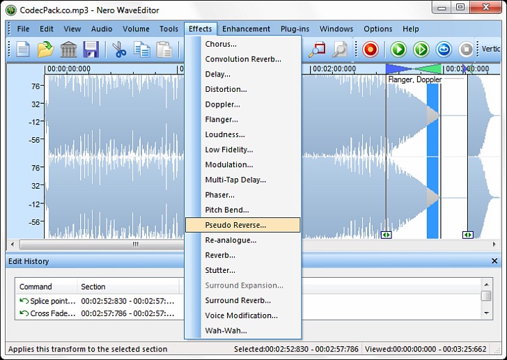507x360 pixels.
Task: Open Modulation effect
Action: coord(243,164)
